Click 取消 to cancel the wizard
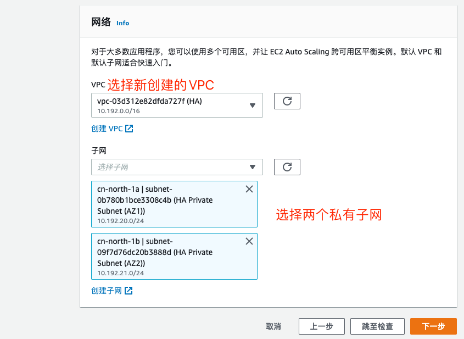The image size is (464, 339). click(x=273, y=326)
